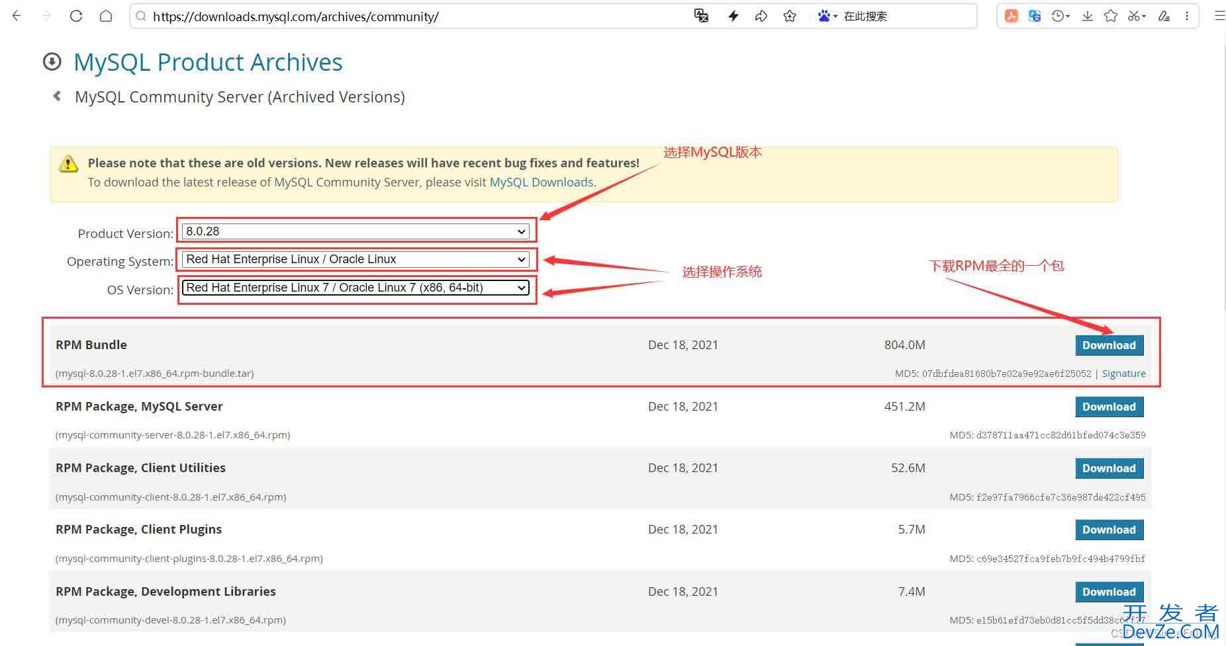1226x646 pixels.
Task: Click filename mysql-8.0.28-1.el7.x86_64.rpm-bundle.tar
Action: point(155,374)
